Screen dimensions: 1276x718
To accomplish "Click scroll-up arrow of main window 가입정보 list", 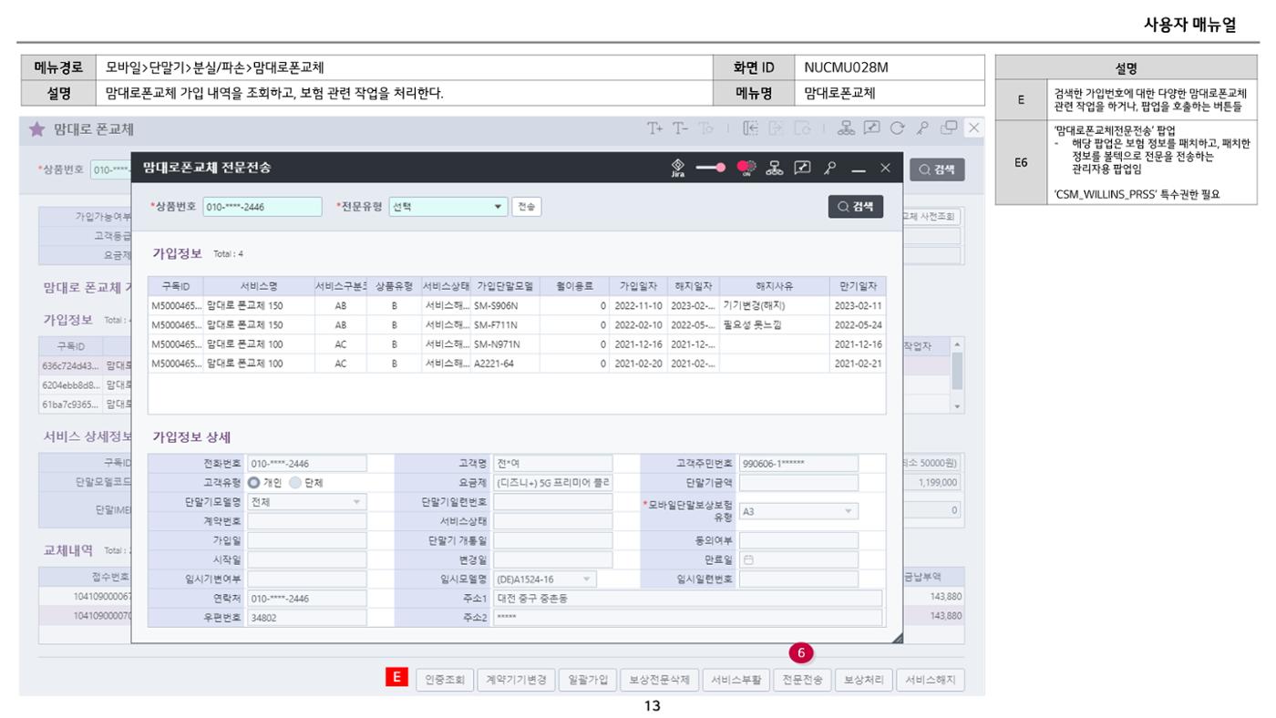I will pos(956,344).
